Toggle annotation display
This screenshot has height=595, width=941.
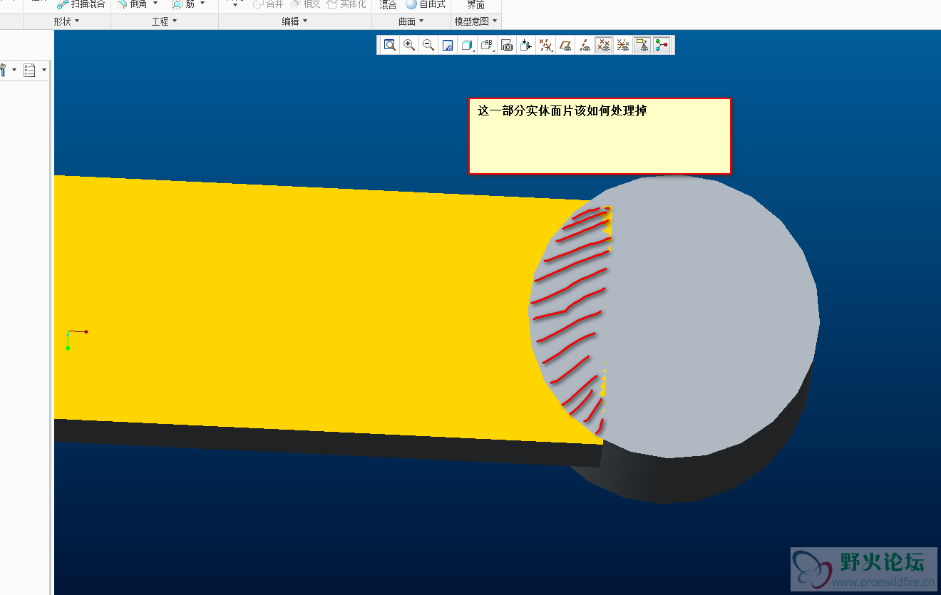pyautogui.click(x=642, y=45)
